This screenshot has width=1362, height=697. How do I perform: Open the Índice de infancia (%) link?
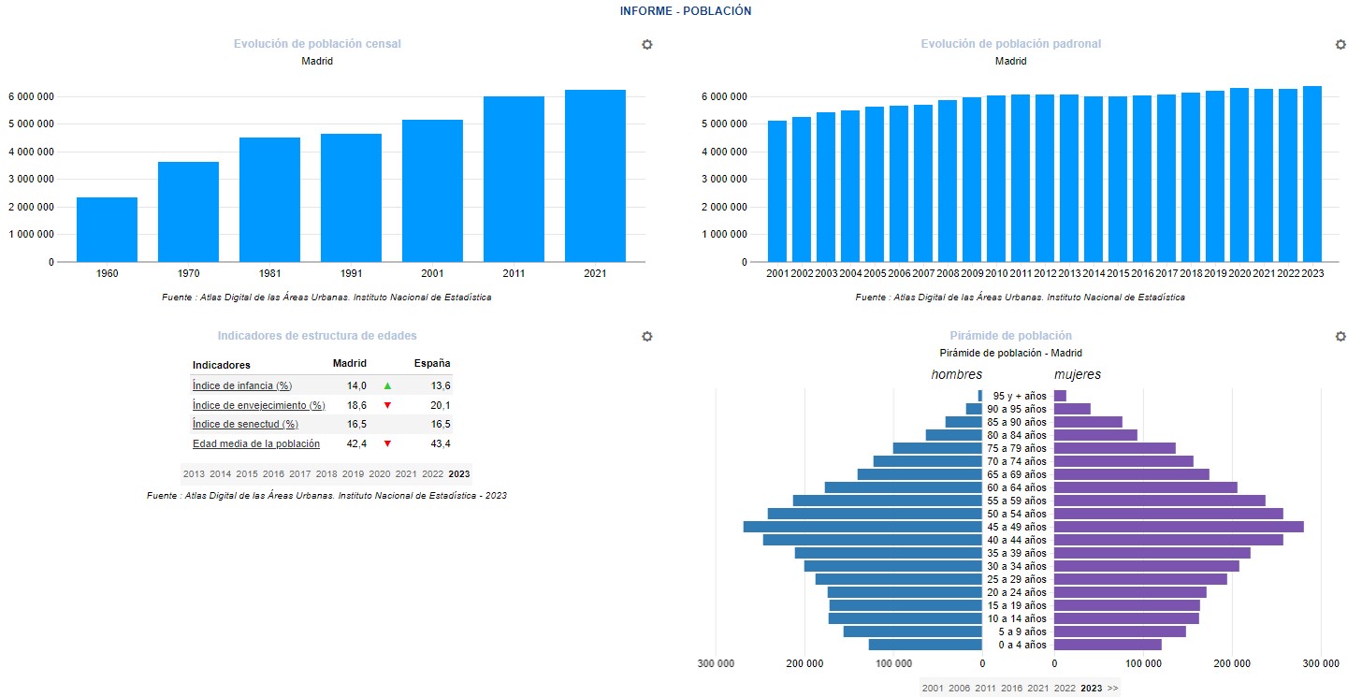(x=242, y=385)
